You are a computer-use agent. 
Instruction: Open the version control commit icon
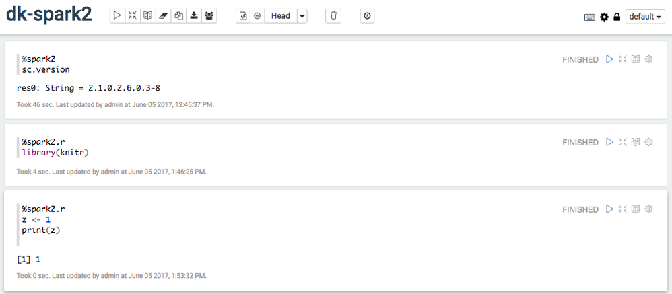coord(243,15)
